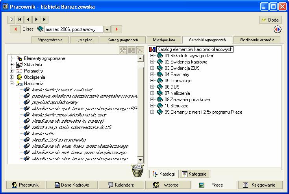
Task: Expand the 04 Parametry catalog
Action: [152, 74]
